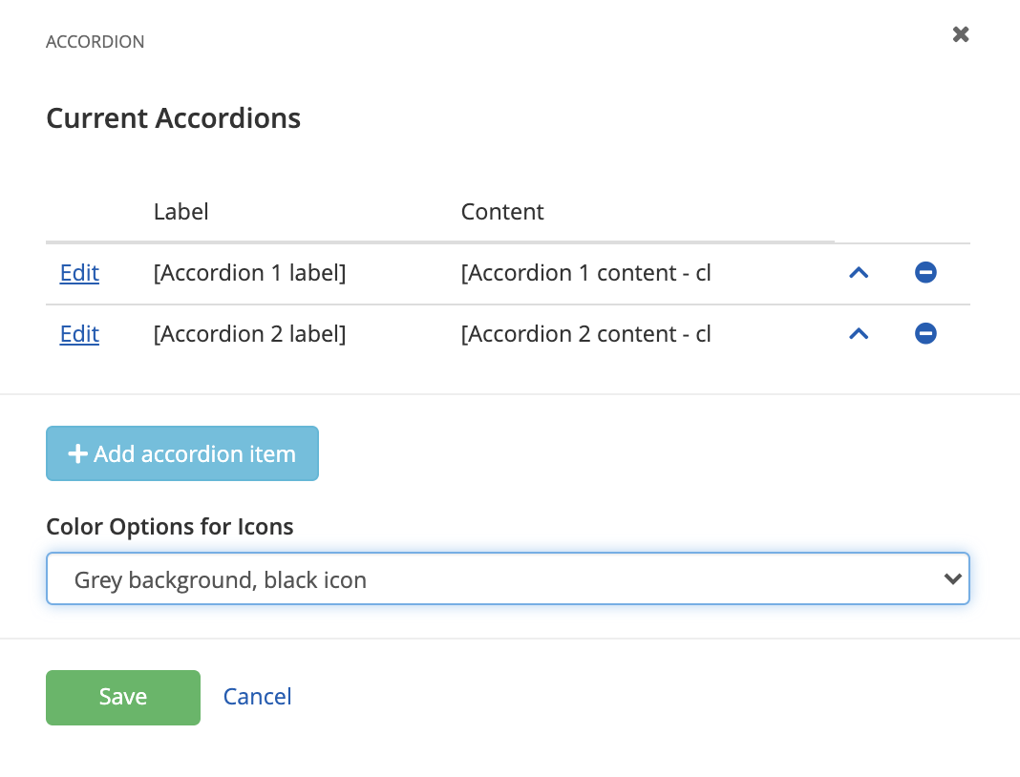Save the accordion settings
1020x777 pixels.
pos(122,697)
